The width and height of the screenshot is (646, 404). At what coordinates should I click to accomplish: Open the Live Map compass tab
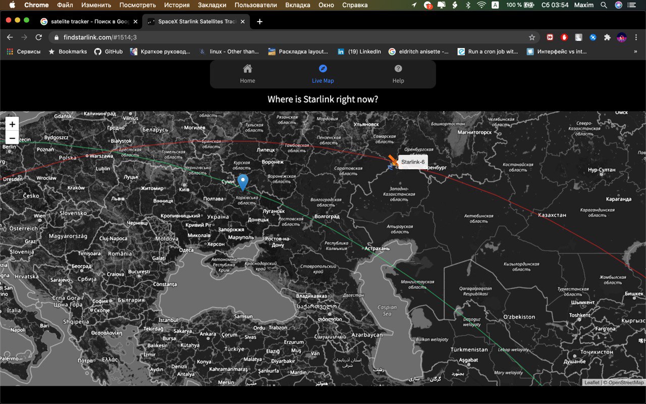323,74
